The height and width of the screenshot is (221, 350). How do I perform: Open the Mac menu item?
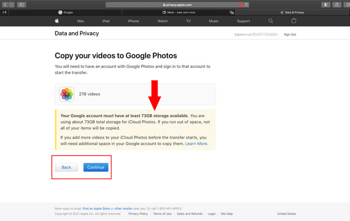click(x=80, y=21)
